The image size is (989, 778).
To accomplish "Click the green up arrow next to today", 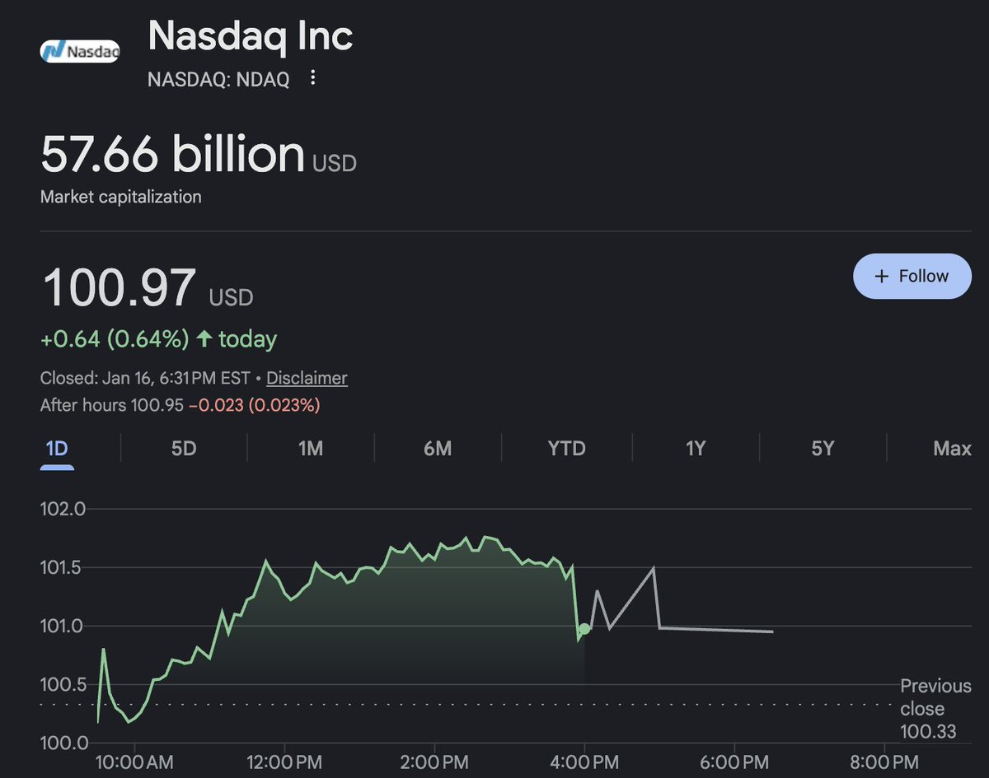I will click(x=204, y=338).
